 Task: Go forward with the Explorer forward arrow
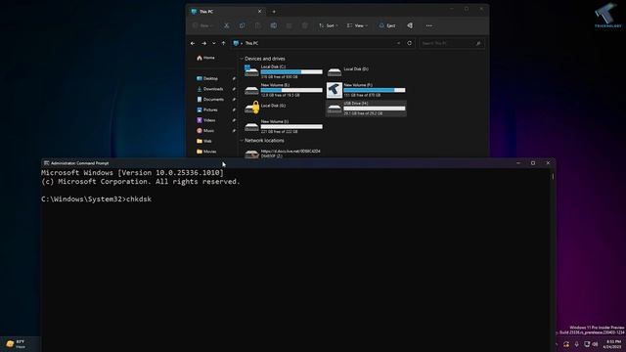pos(204,43)
